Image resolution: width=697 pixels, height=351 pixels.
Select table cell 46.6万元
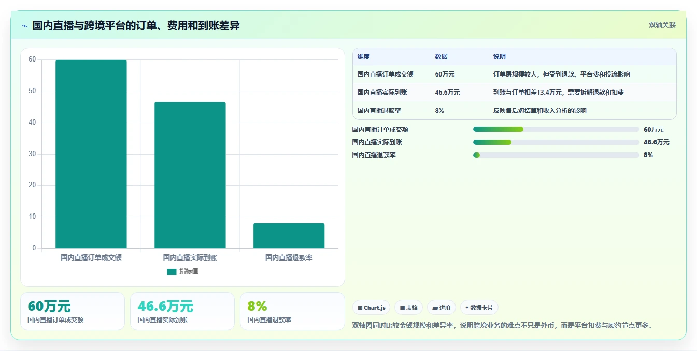click(447, 93)
